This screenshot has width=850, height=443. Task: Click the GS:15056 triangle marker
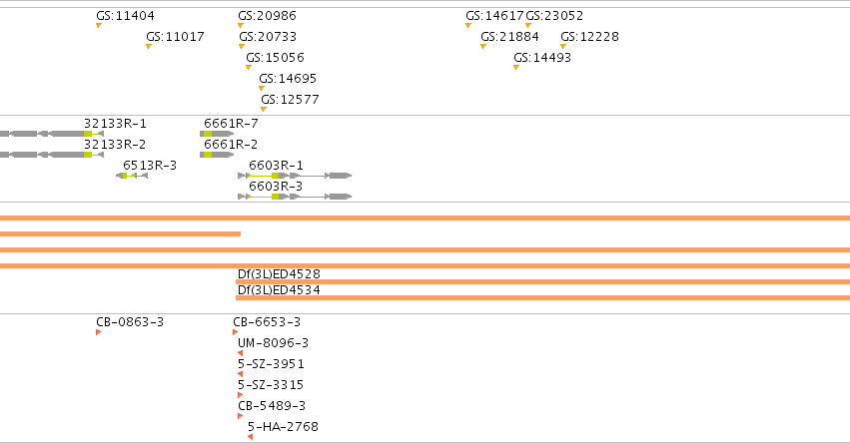point(249,68)
